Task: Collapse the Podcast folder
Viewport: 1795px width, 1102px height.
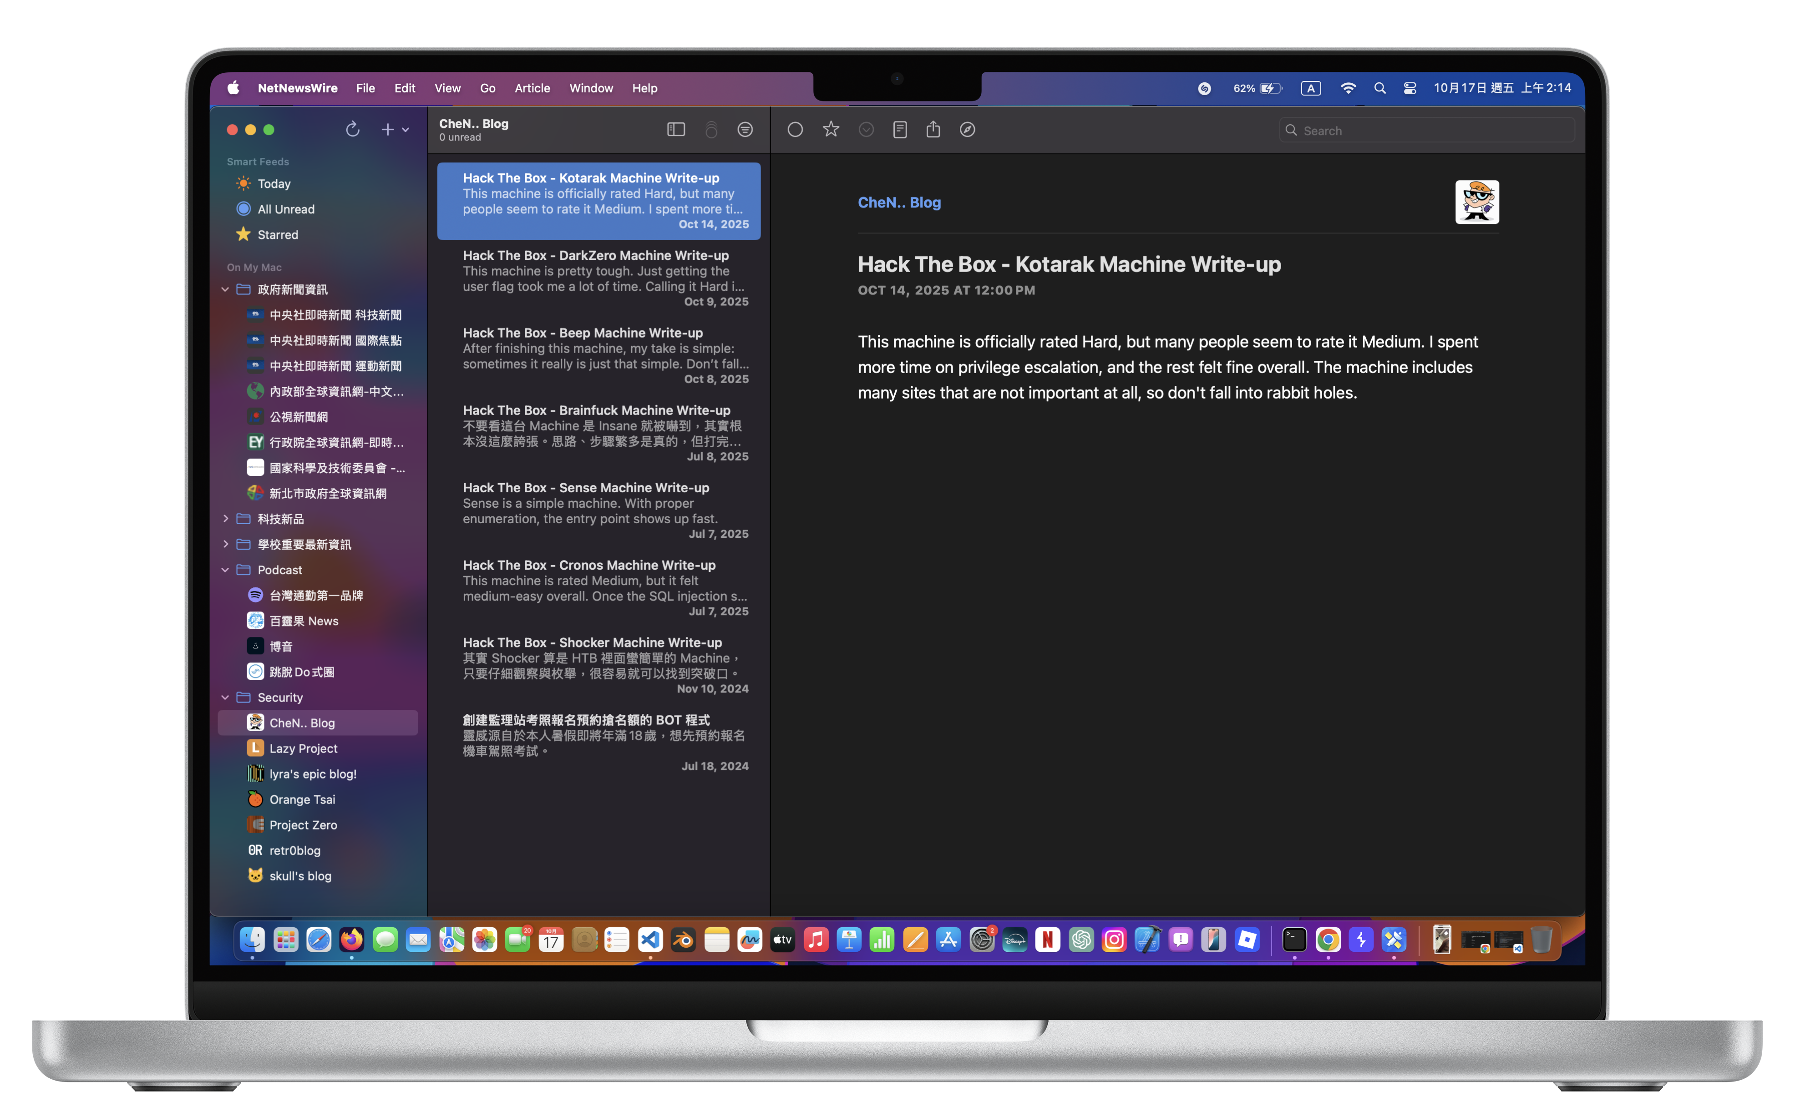Action: click(x=225, y=570)
